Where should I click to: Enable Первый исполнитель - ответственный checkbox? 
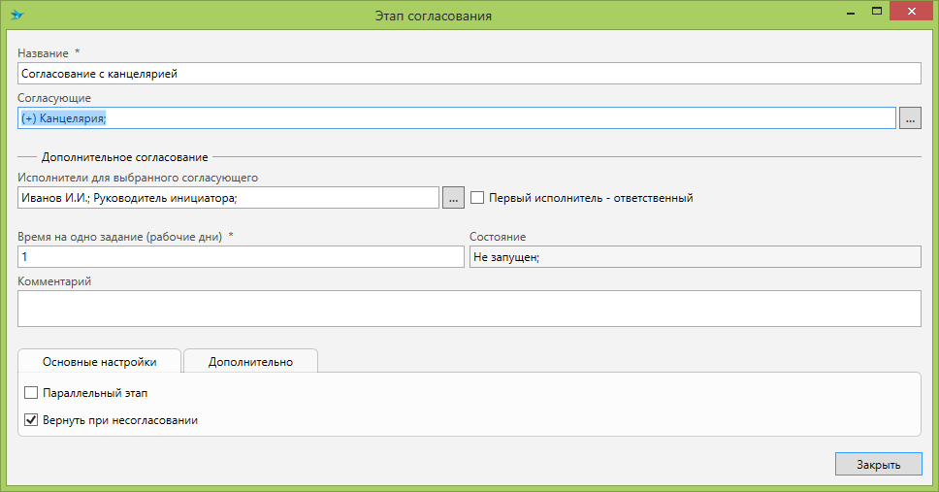tap(477, 198)
